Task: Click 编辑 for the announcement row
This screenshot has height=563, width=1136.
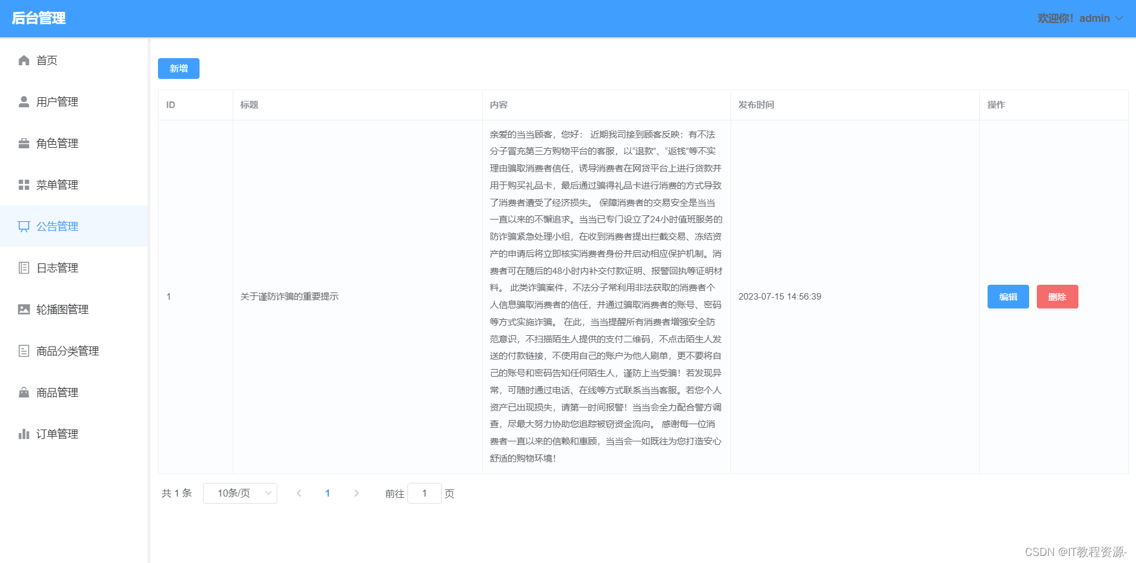Action: click(1008, 297)
